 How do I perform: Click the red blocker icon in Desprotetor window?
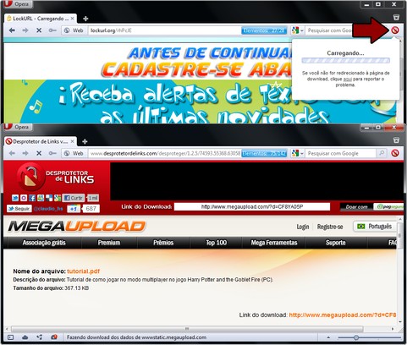click(x=395, y=153)
